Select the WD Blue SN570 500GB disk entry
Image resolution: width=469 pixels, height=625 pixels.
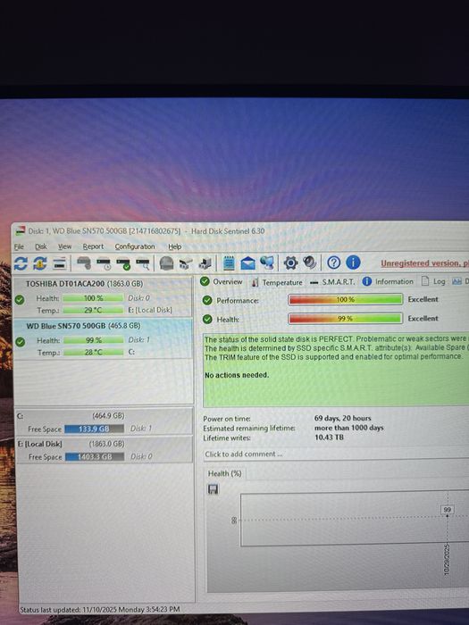click(103, 338)
